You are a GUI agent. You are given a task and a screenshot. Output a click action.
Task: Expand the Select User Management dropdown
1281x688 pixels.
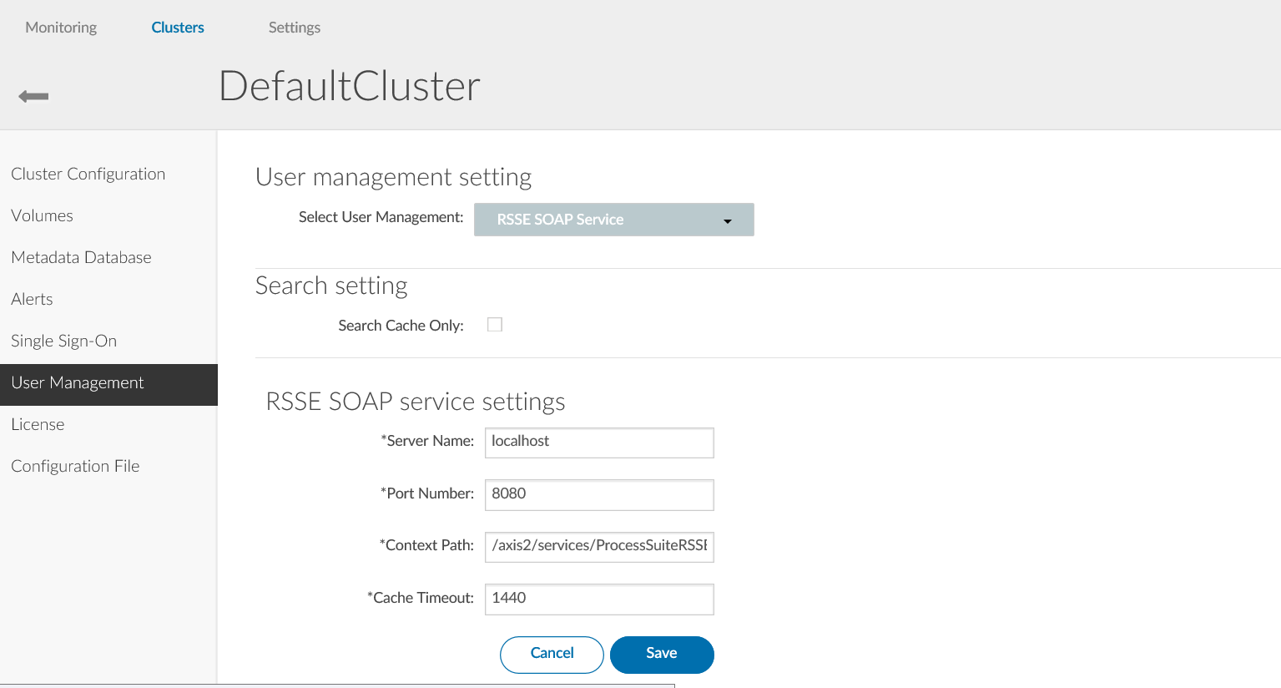614,220
